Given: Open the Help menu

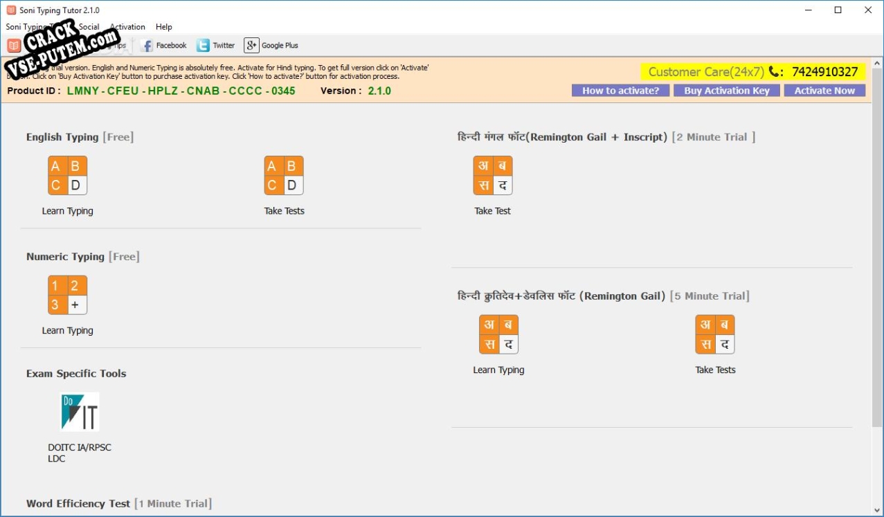Looking at the screenshot, I should pos(164,27).
